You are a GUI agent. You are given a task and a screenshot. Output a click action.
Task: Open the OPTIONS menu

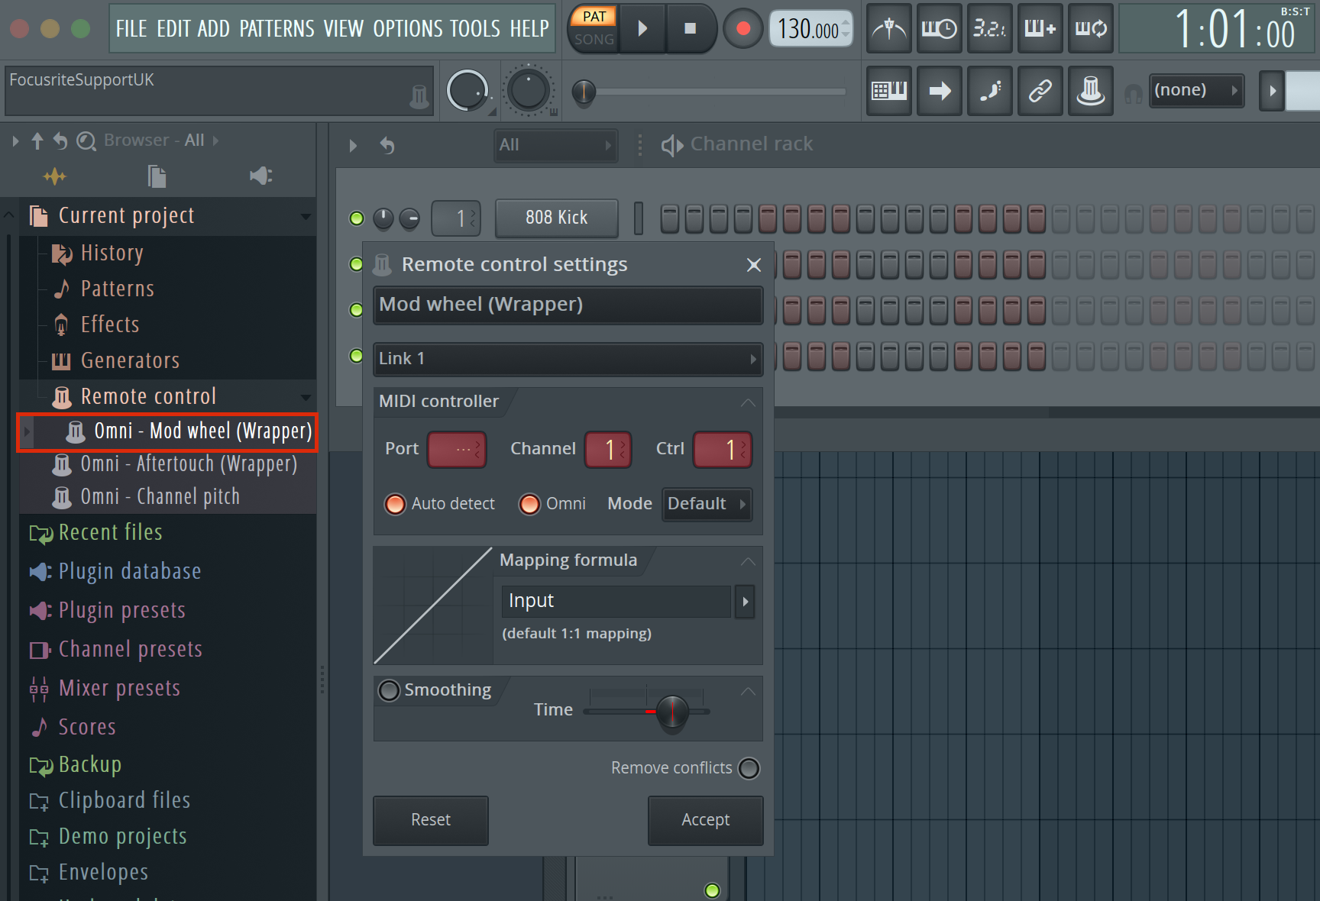pyautogui.click(x=408, y=29)
